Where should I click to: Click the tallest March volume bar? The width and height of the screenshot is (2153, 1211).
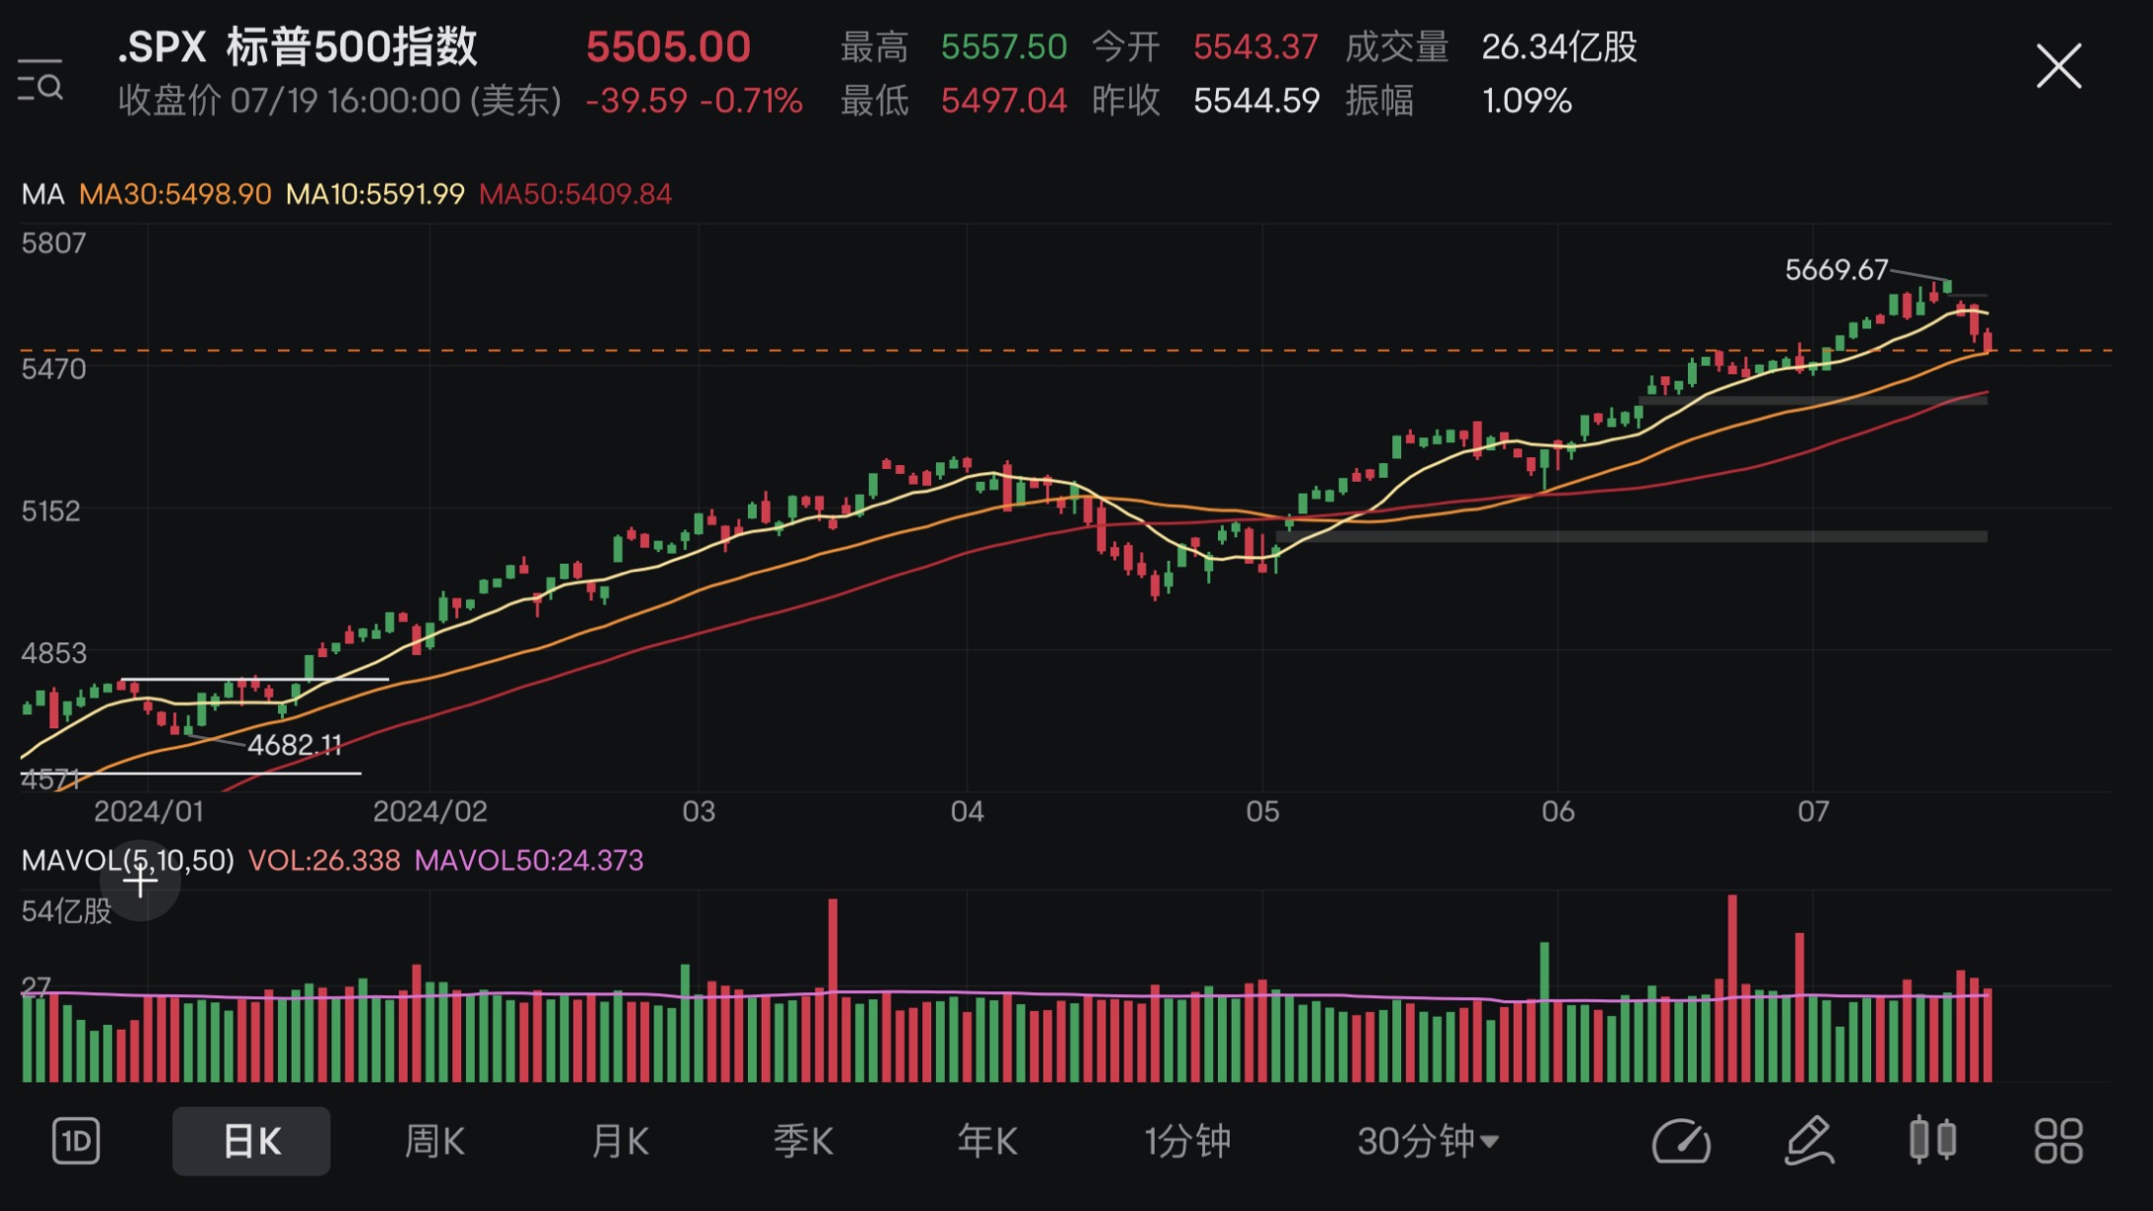tap(833, 989)
